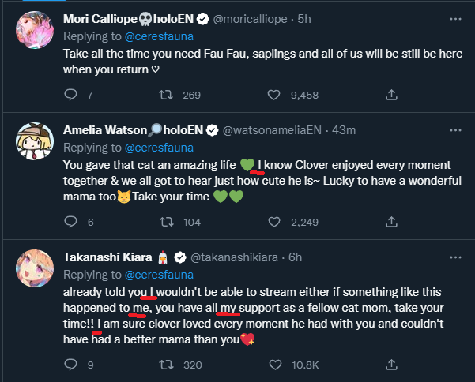Share Amelia Watson's tweet

tap(390, 223)
